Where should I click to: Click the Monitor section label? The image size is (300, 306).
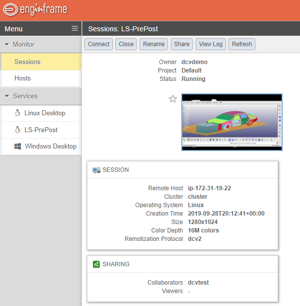(24, 45)
